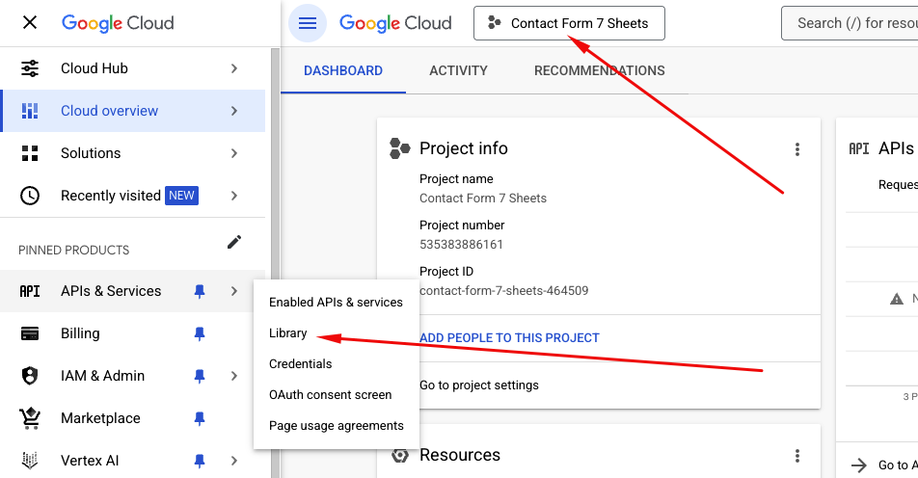Expand the IAM & Admin submenu chevron

234,376
